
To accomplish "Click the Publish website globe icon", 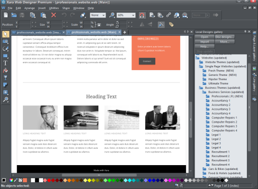I will [x=177, y=15].
